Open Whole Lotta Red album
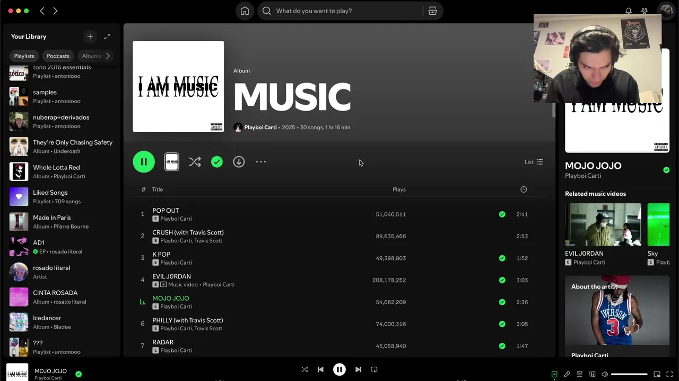 [x=62, y=171]
